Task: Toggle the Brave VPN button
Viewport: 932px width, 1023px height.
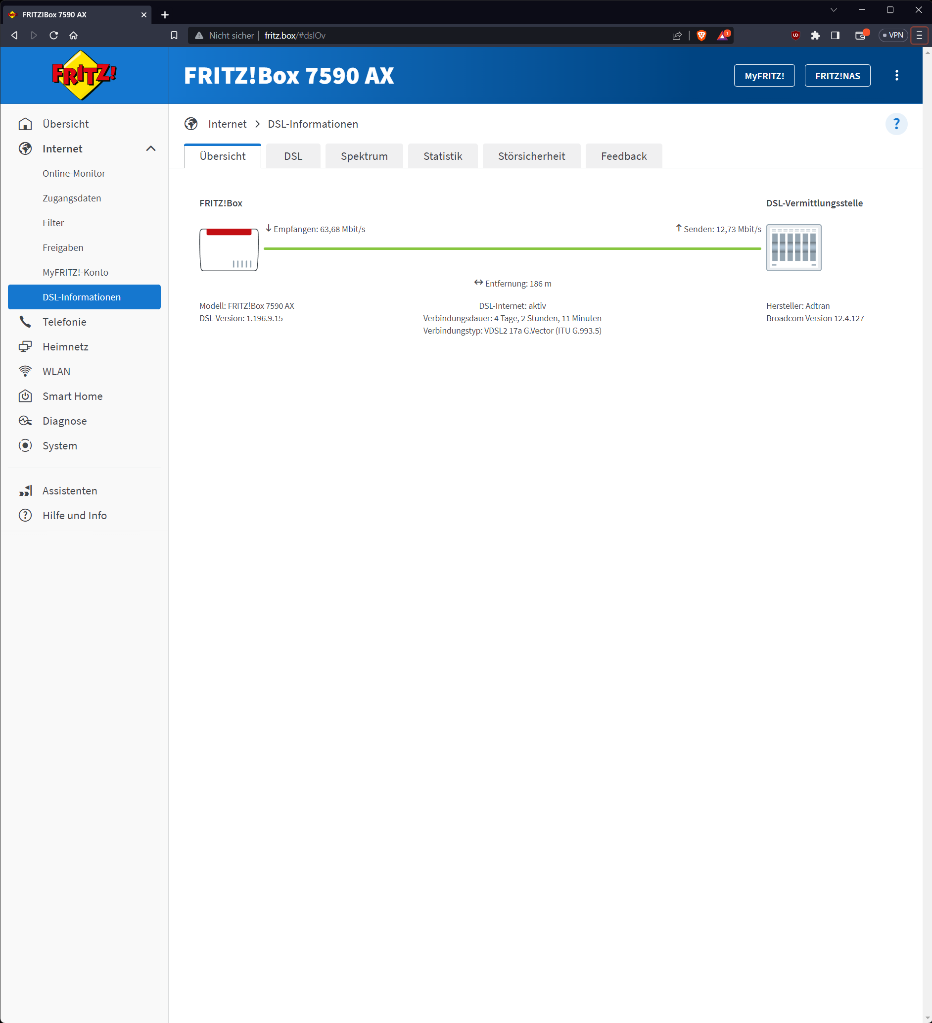Action: [x=892, y=36]
